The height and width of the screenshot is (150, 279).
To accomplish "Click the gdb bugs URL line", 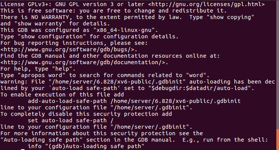I will 69,49.
